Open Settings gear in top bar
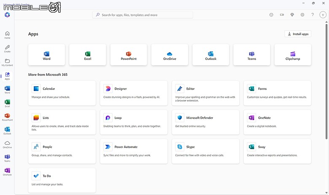Image resolution: width=329 pixels, height=195 pixels. click(x=302, y=15)
